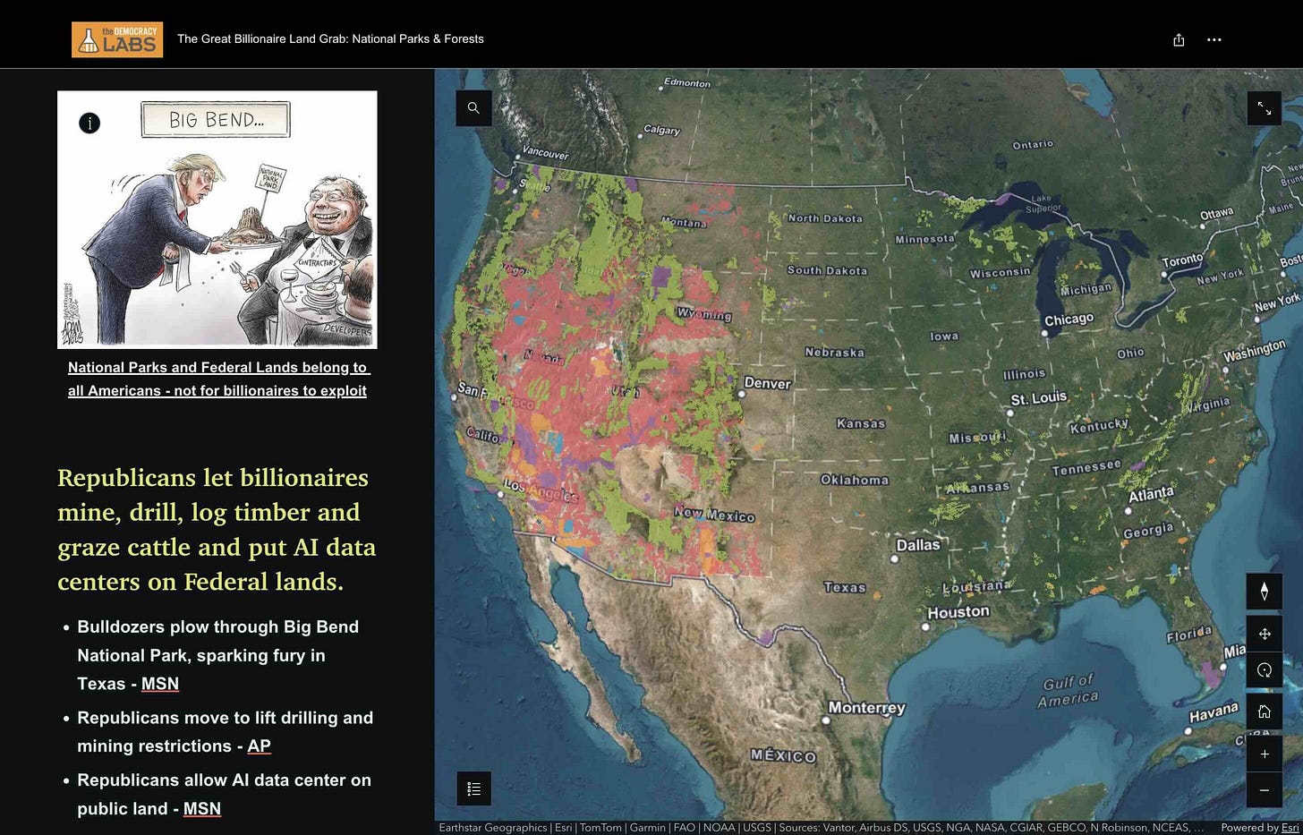This screenshot has height=835, width=1303.
Task: Open 'National Parks and Federal Lands belong to all Americans' link
Action: (217, 379)
